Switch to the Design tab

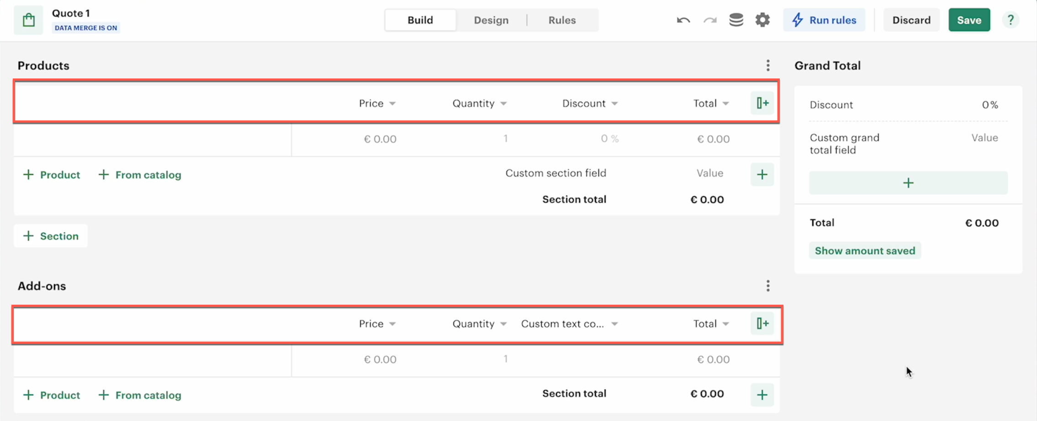[x=491, y=20]
